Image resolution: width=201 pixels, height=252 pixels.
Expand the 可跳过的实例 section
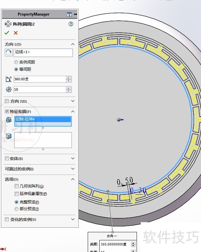tap(73, 169)
